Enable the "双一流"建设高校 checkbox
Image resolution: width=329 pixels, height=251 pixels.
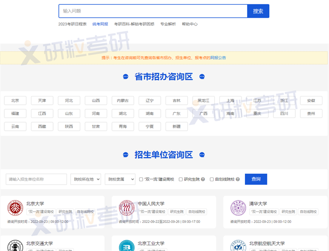coord(141,179)
